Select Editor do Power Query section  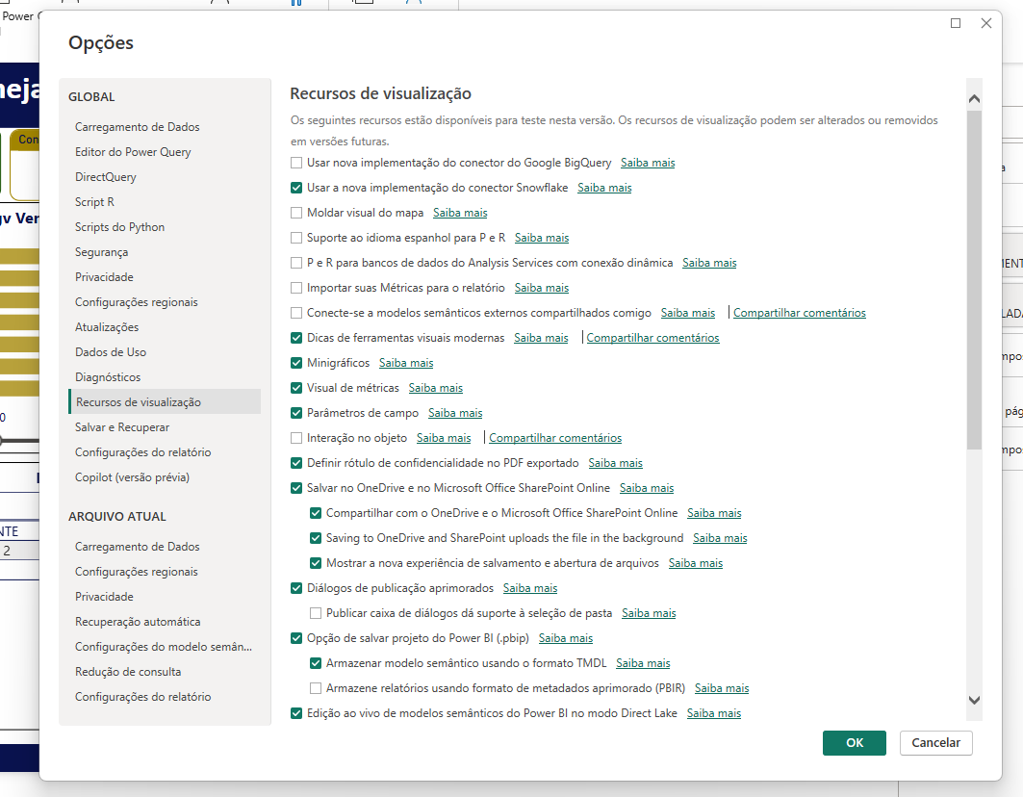(165, 151)
